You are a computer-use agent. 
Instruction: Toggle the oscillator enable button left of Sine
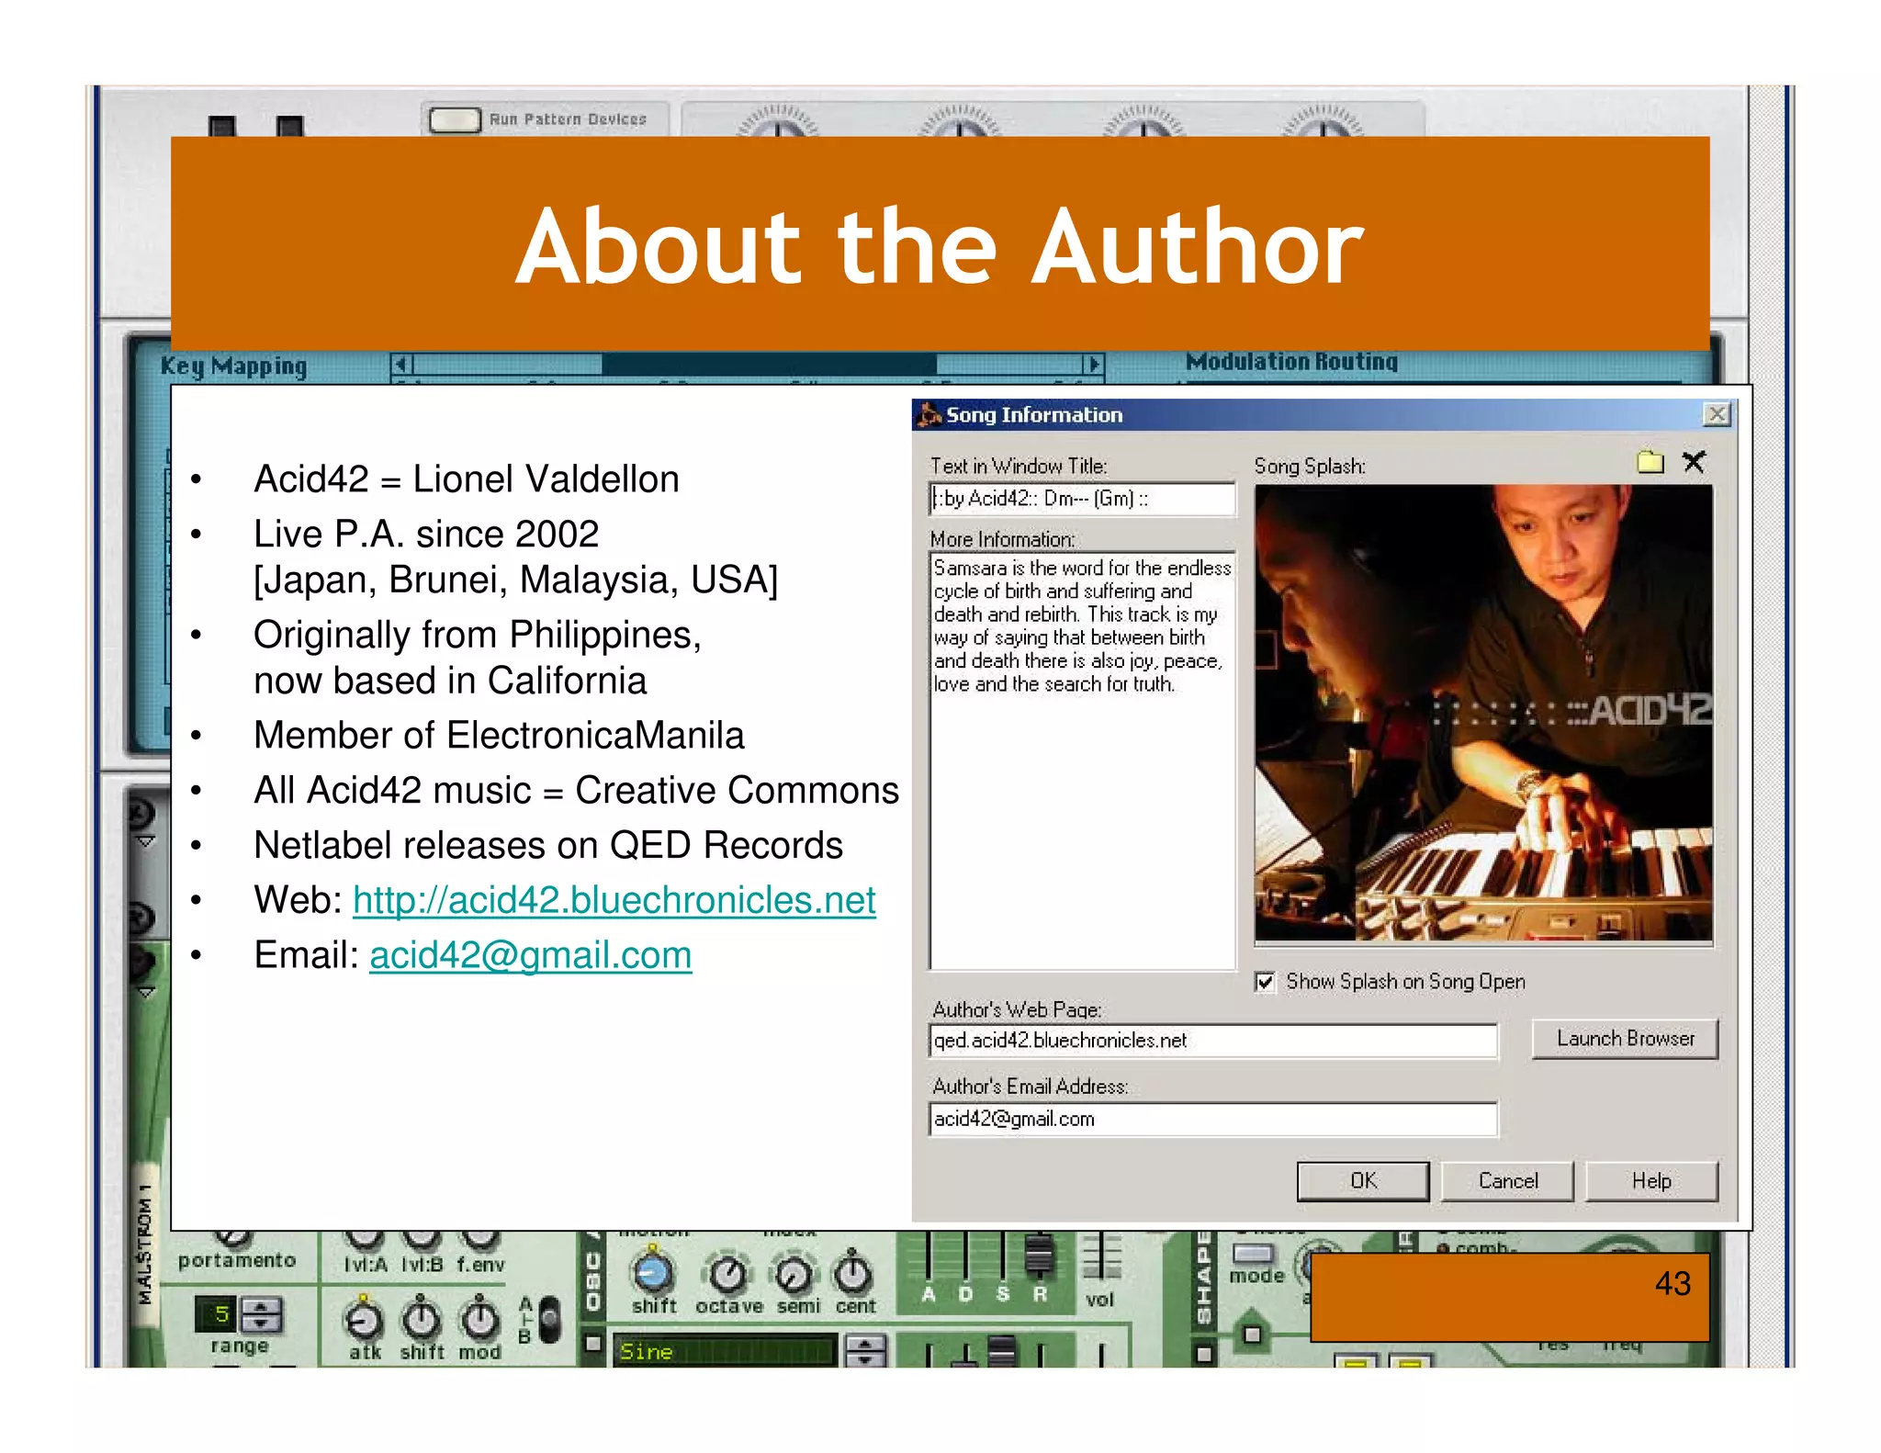593,1344
